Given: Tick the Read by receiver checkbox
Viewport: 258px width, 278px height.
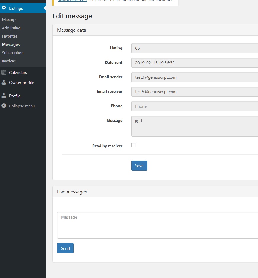Looking at the screenshot, I should tap(134, 145).
